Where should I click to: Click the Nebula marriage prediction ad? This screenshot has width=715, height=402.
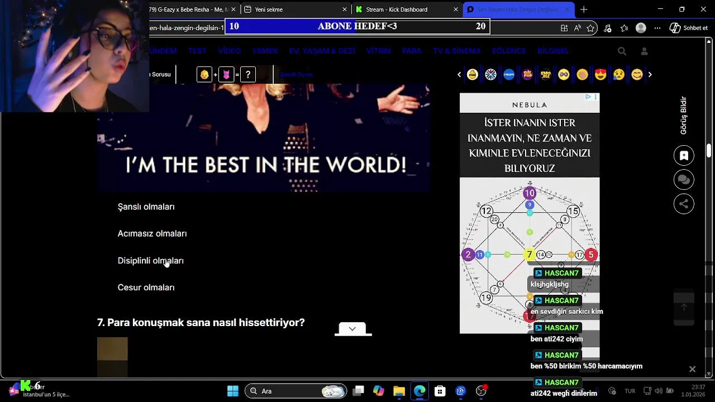530,213
